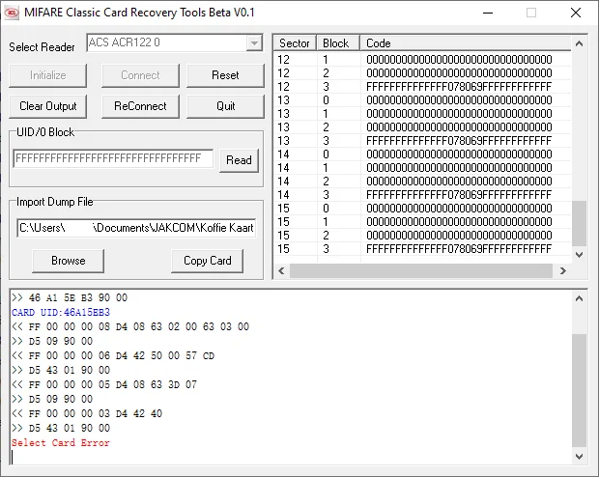599x477 pixels.
Task: Click output log scrollbar up arrow
Action: click(x=579, y=298)
